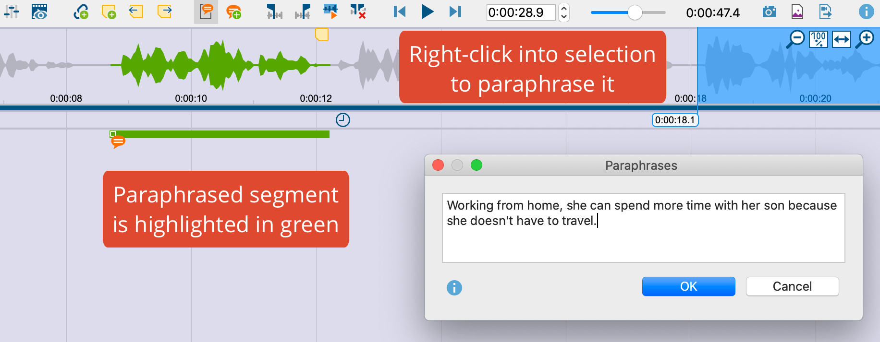Click the playback position slider knob
The width and height of the screenshot is (880, 342).
point(635,12)
